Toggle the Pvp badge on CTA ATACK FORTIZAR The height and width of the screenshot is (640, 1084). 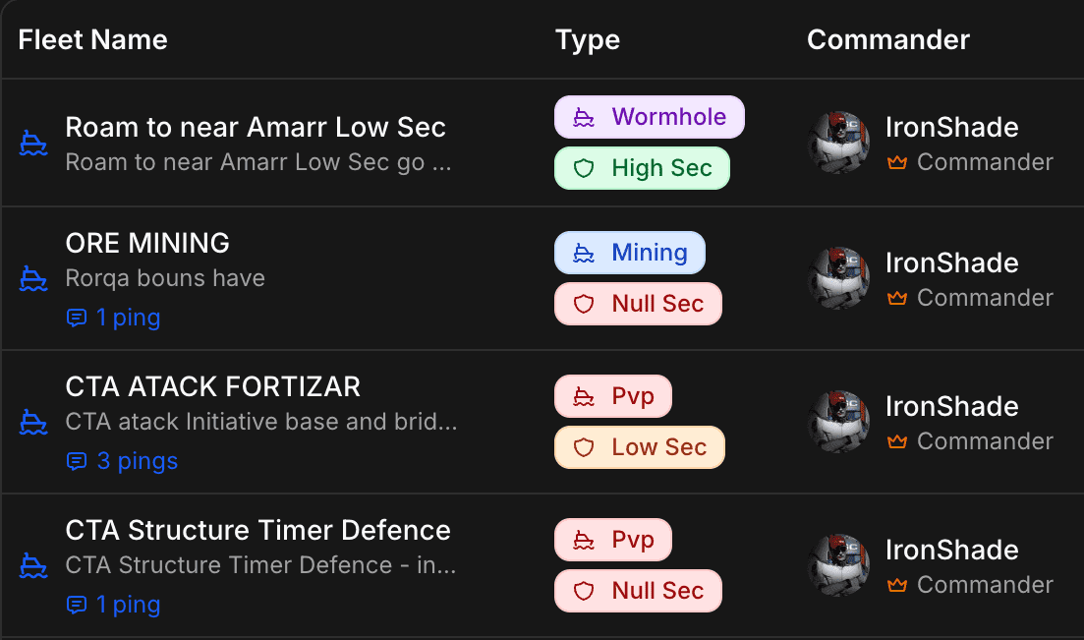[x=612, y=396]
